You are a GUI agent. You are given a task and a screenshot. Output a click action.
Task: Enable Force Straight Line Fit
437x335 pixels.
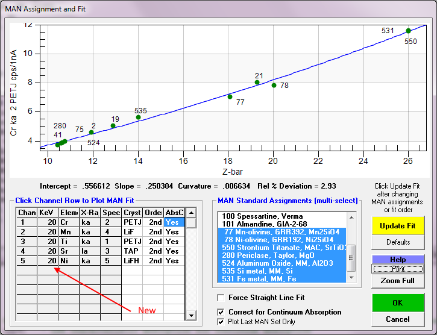(221, 298)
